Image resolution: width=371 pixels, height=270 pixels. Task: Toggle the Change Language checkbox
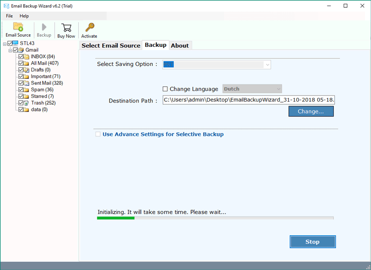click(x=165, y=89)
